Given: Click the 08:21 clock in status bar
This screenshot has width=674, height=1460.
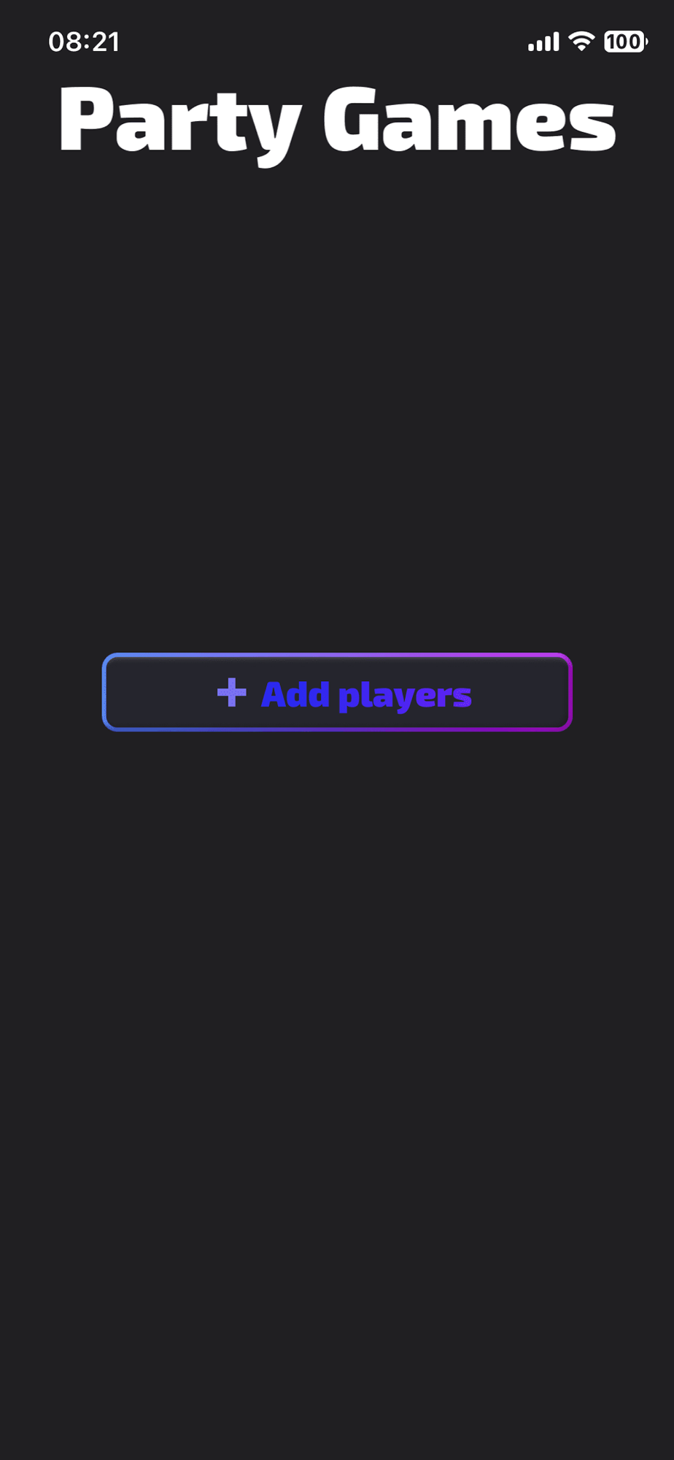Looking at the screenshot, I should (x=84, y=42).
